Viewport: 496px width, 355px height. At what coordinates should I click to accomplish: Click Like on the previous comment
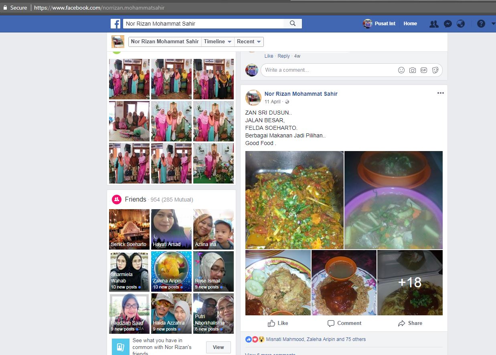[x=269, y=56]
